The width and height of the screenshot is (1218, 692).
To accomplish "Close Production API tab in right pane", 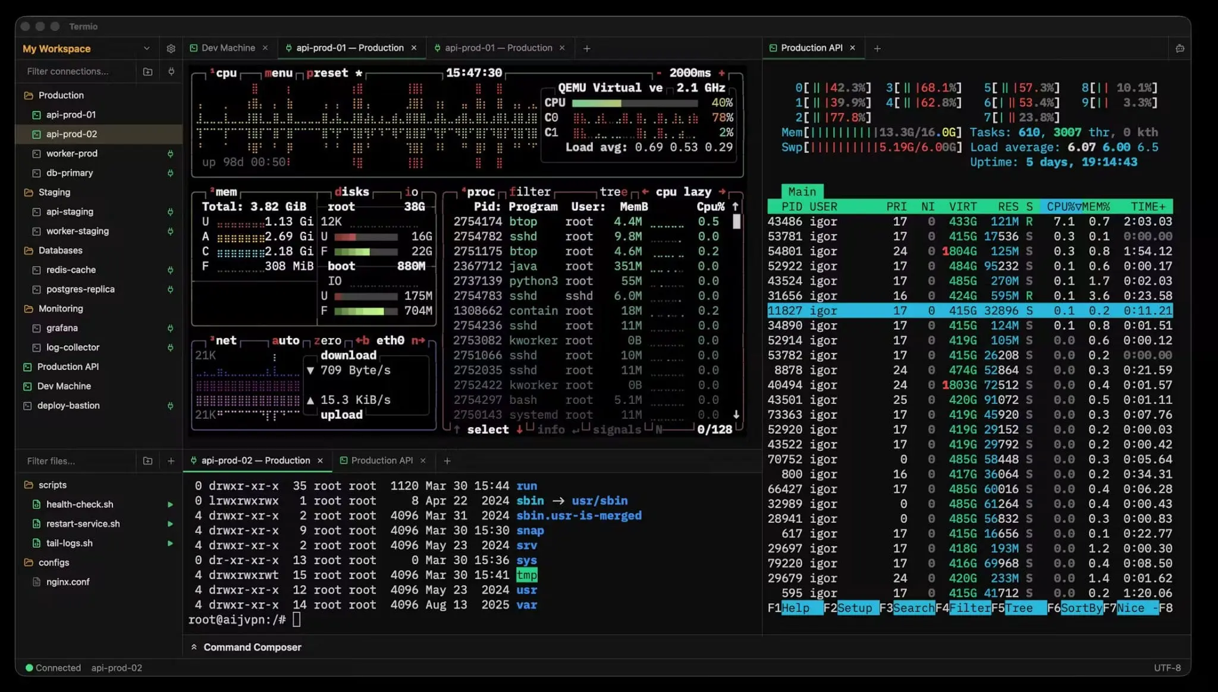I will (852, 48).
